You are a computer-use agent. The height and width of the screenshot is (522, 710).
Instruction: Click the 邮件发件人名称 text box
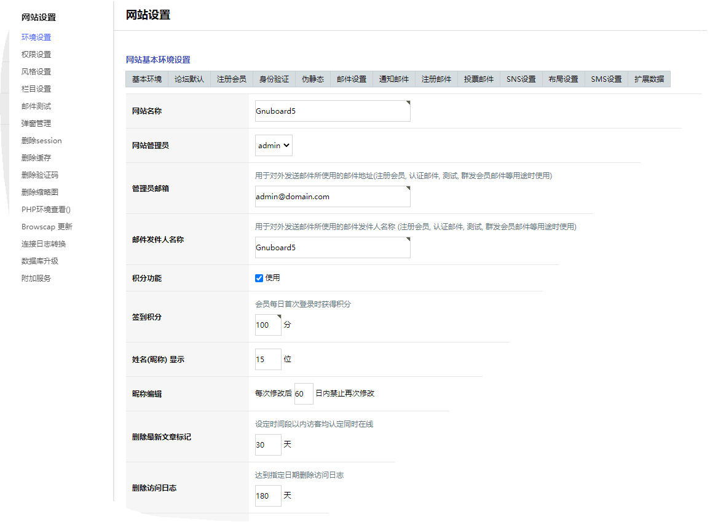333,248
